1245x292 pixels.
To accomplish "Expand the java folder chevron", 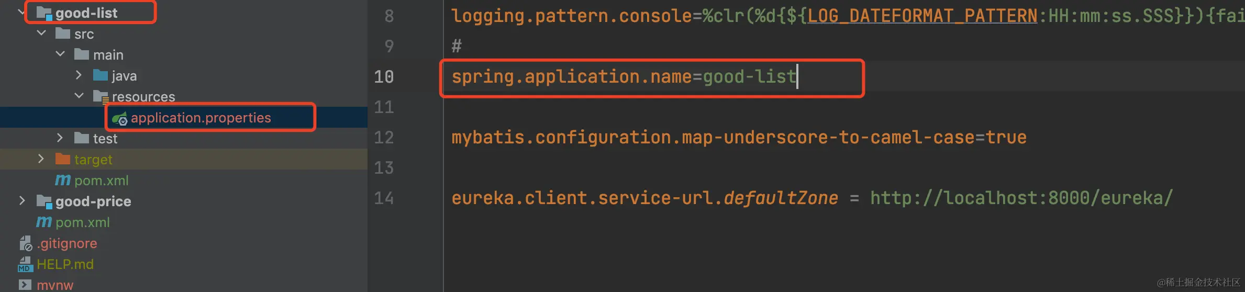I will (79, 75).
